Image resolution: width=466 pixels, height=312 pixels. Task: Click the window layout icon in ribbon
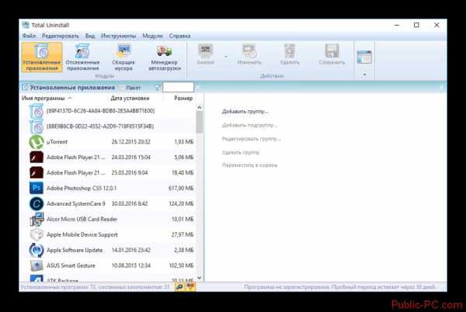pos(364,57)
